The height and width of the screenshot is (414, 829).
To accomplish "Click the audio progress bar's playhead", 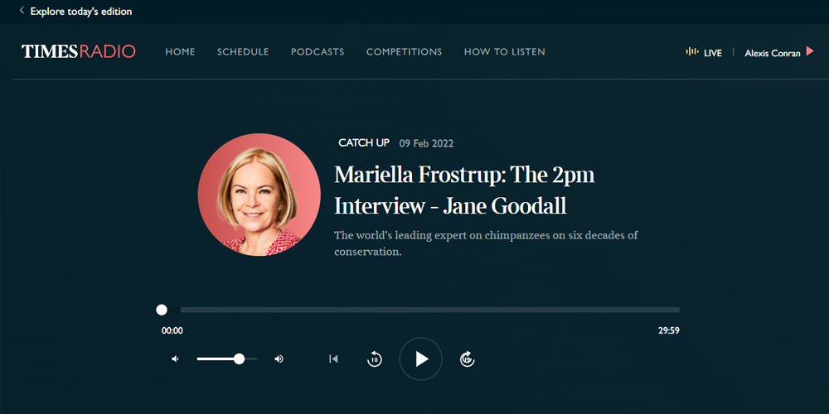I will (162, 310).
